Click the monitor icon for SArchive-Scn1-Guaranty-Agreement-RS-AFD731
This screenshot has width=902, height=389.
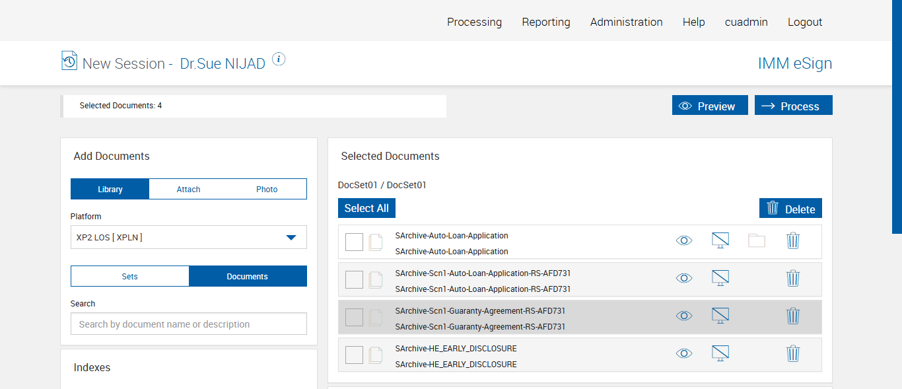pos(720,316)
